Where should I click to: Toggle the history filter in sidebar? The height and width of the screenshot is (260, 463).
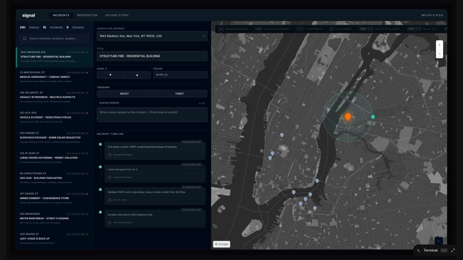tap(34, 27)
